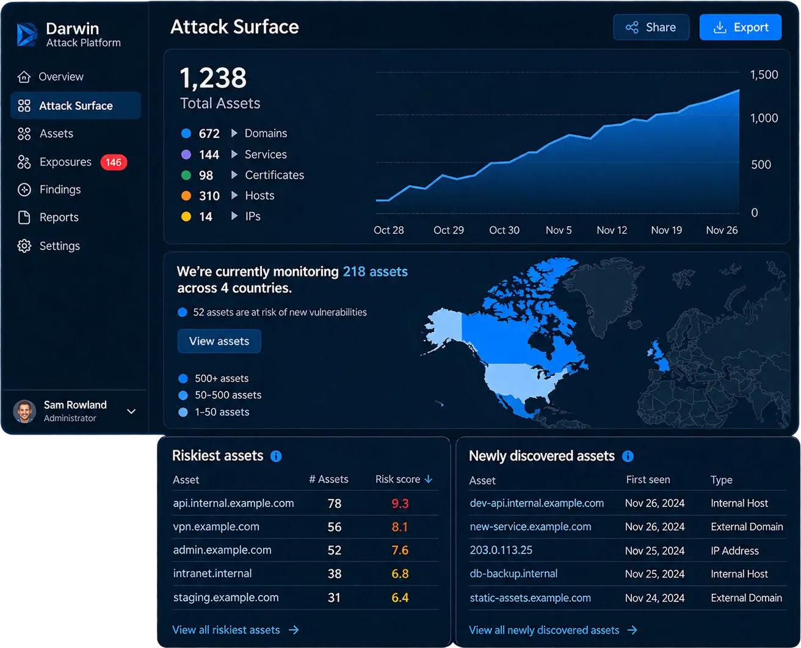Click the Export button
The width and height of the screenshot is (801, 648).
[x=741, y=27]
